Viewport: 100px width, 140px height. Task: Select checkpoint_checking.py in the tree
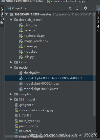[36, 110]
